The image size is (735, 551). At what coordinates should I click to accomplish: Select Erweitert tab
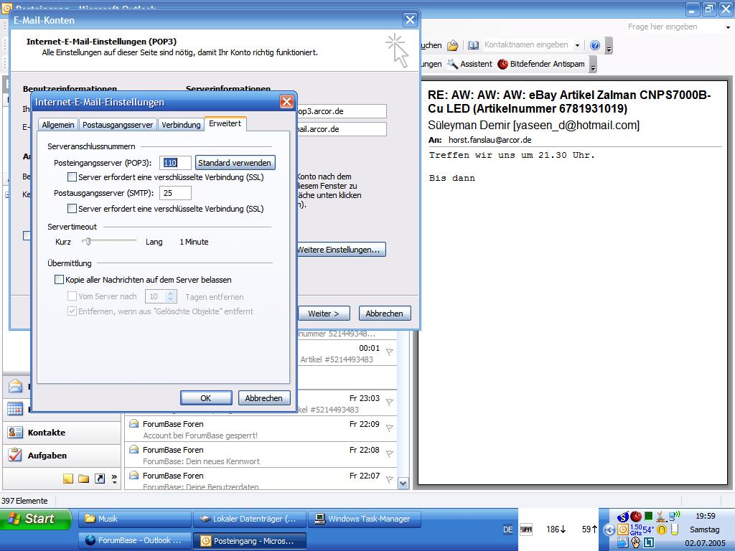click(225, 123)
